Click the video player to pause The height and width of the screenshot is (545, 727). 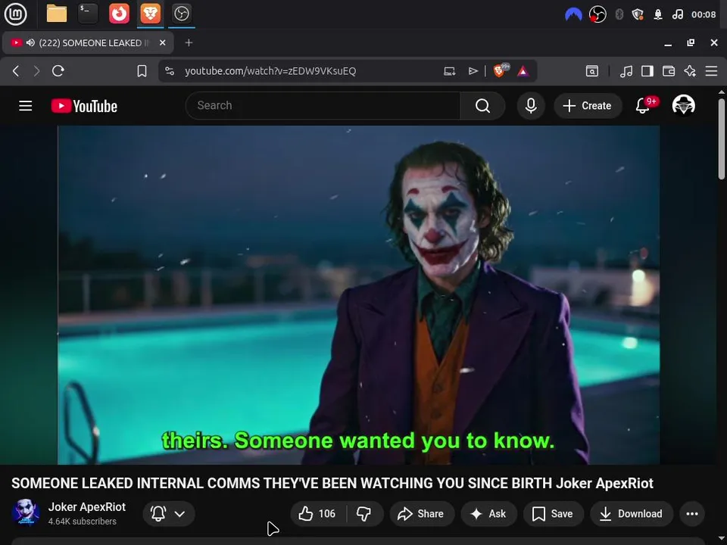[x=358, y=294]
